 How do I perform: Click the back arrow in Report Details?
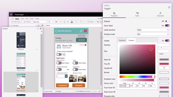(x=56, y=31)
